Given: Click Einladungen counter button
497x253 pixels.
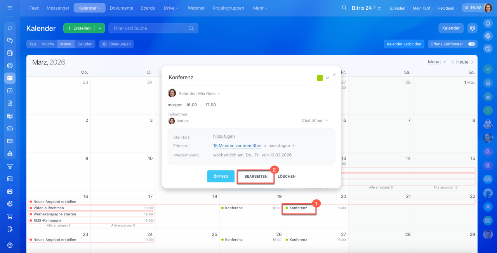Looking at the screenshot, I should (x=116, y=44).
